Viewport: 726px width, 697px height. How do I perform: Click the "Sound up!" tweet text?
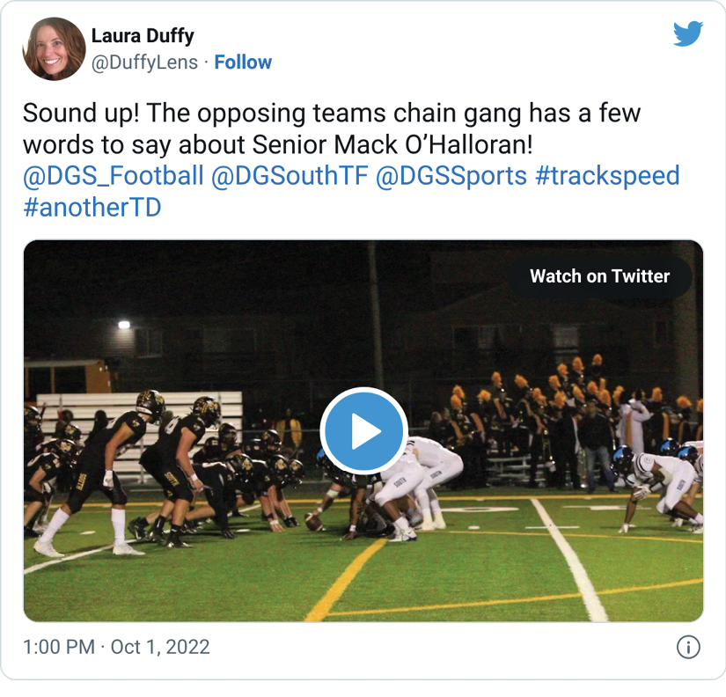80,114
